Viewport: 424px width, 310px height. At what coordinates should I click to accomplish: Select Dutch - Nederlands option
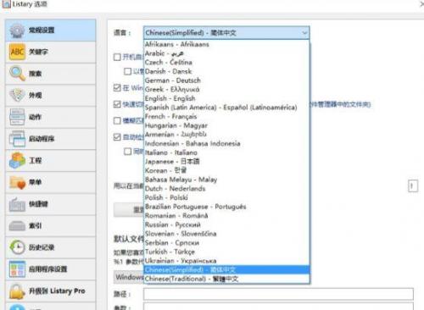[x=226, y=189]
